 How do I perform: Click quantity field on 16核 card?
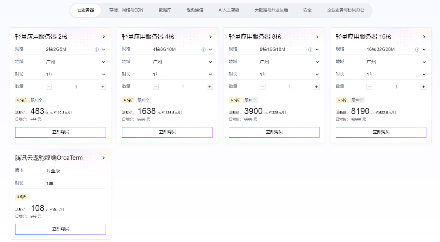[x=396, y=87]
